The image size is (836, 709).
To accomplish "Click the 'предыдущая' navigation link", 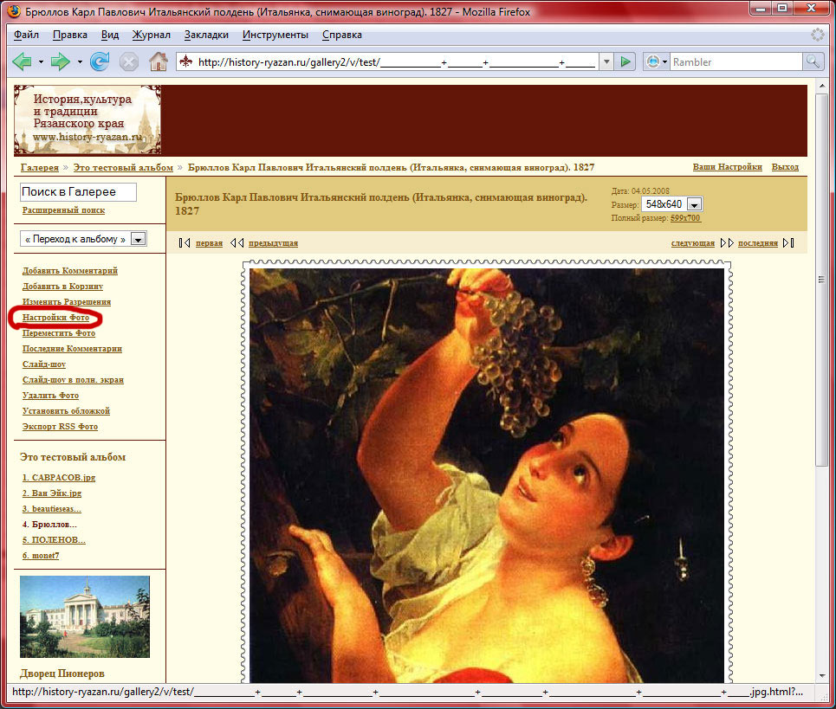I will (273, 243).
